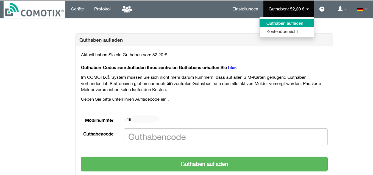
Task: Open the Geräte page
Action: click(77, 9)
